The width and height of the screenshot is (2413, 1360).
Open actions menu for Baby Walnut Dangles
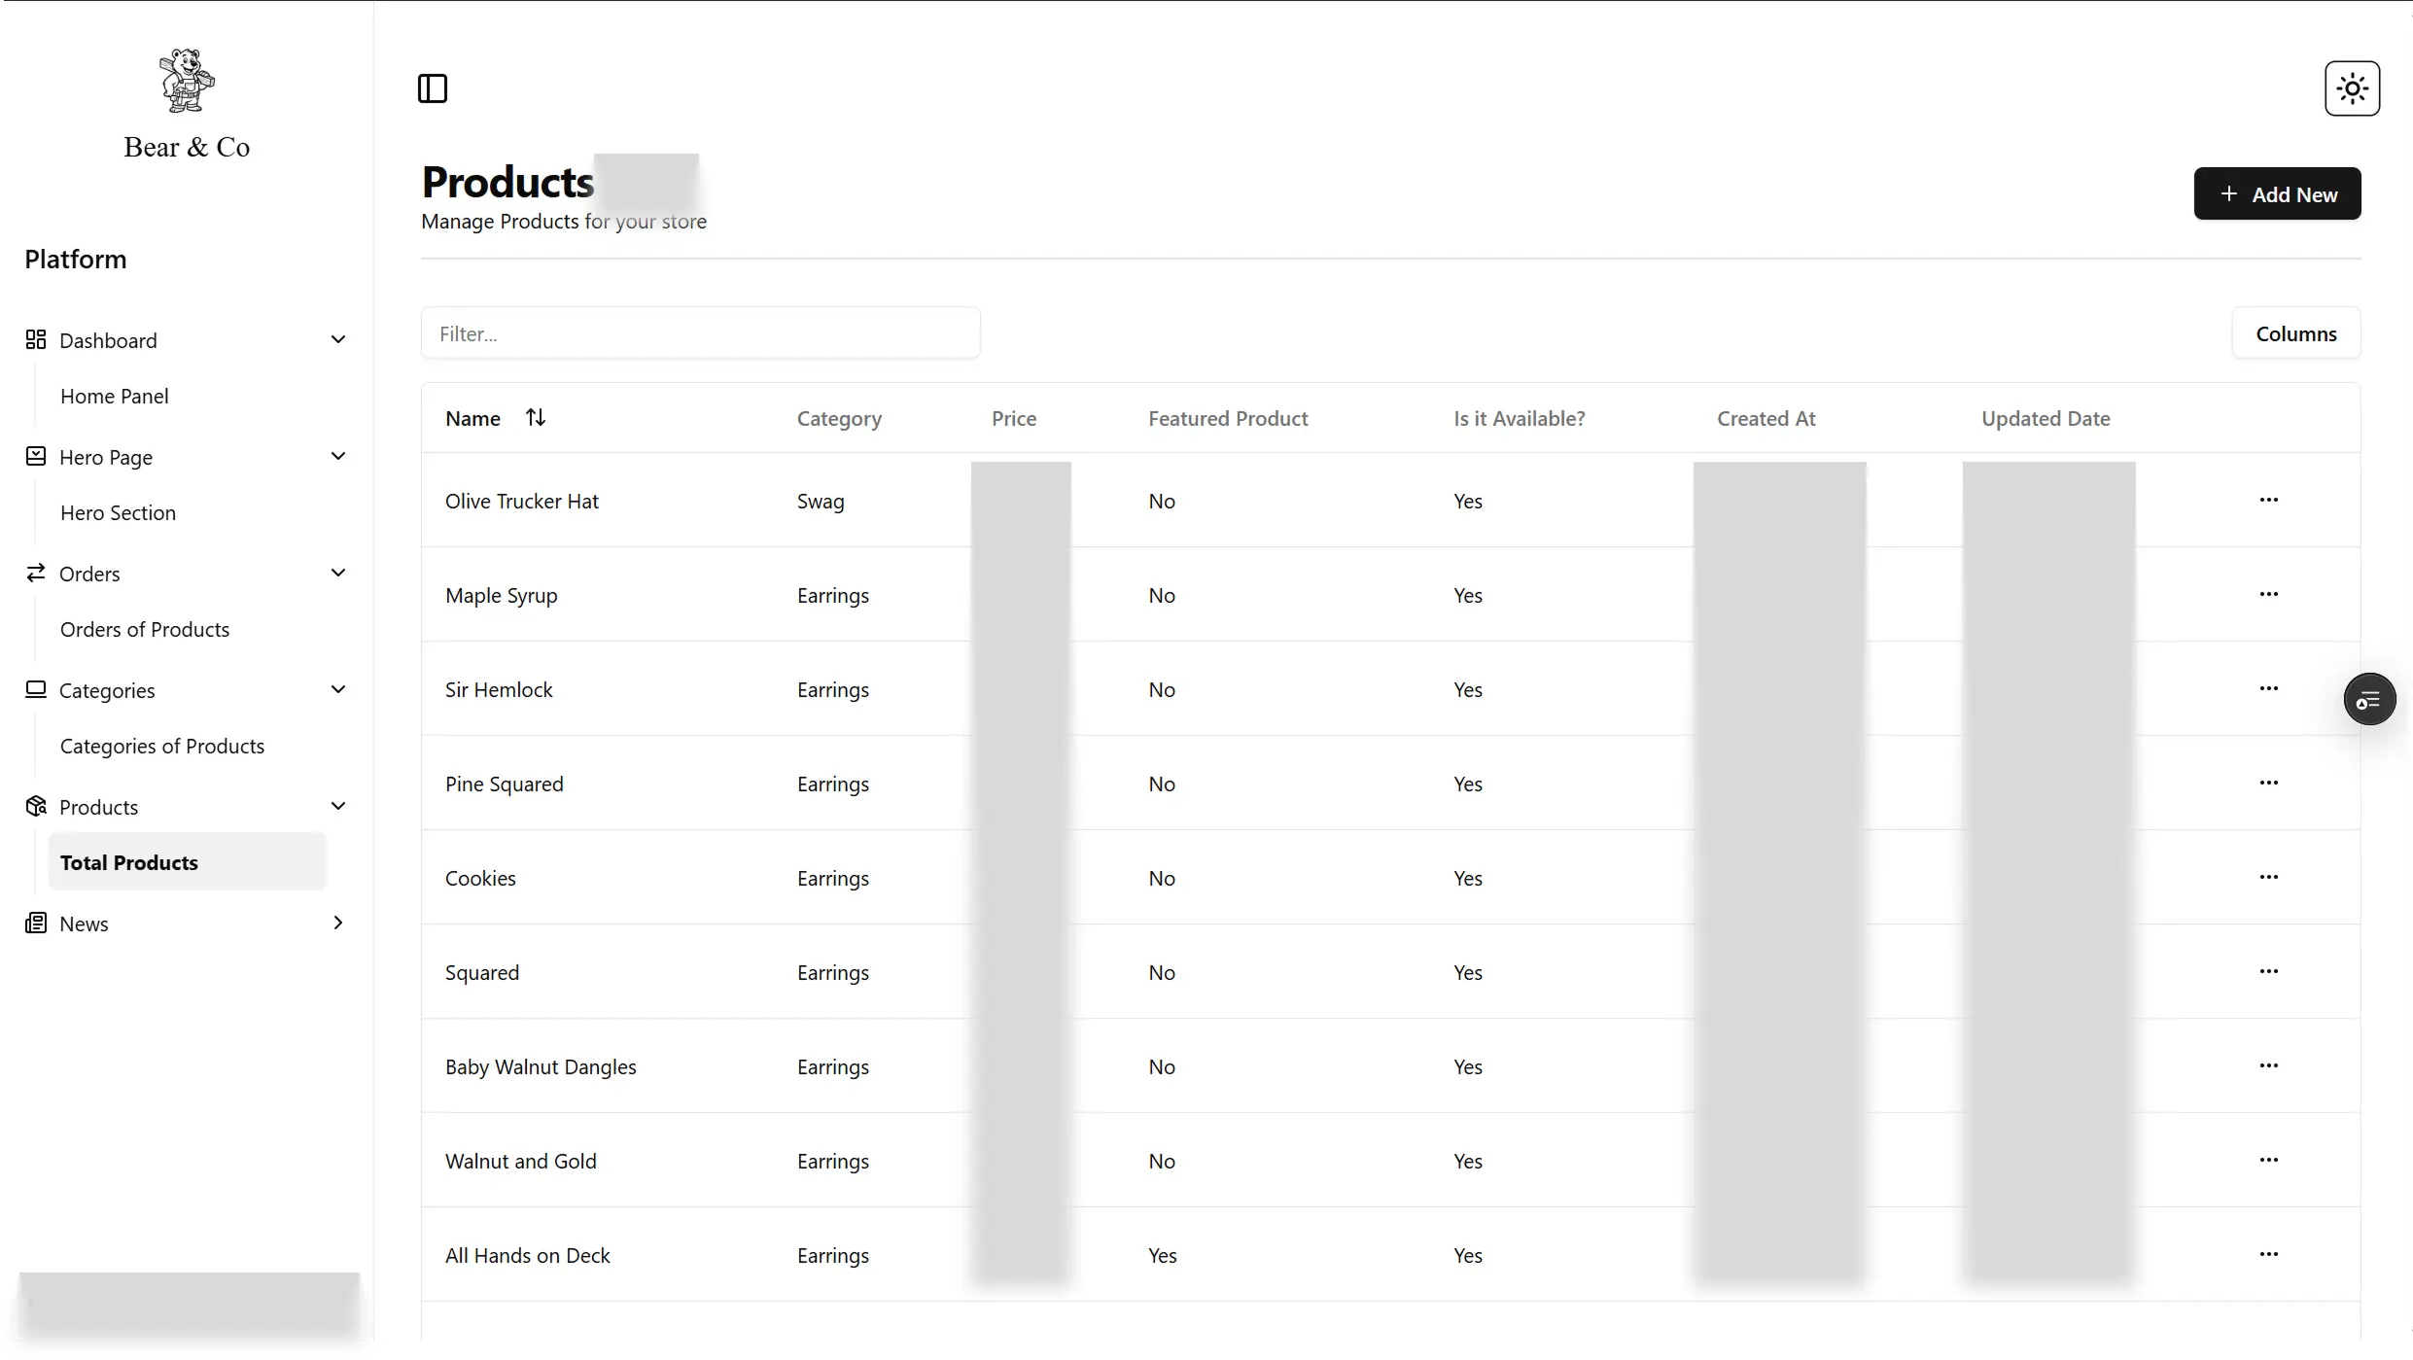point(2269,1065)
